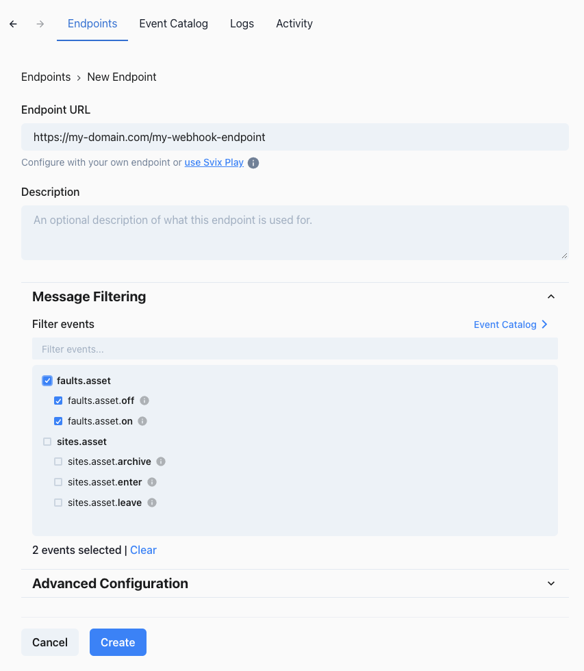Collapse the Message Filtering section
The height and width of the screenshot is (671, 584).
coord(551,296)
